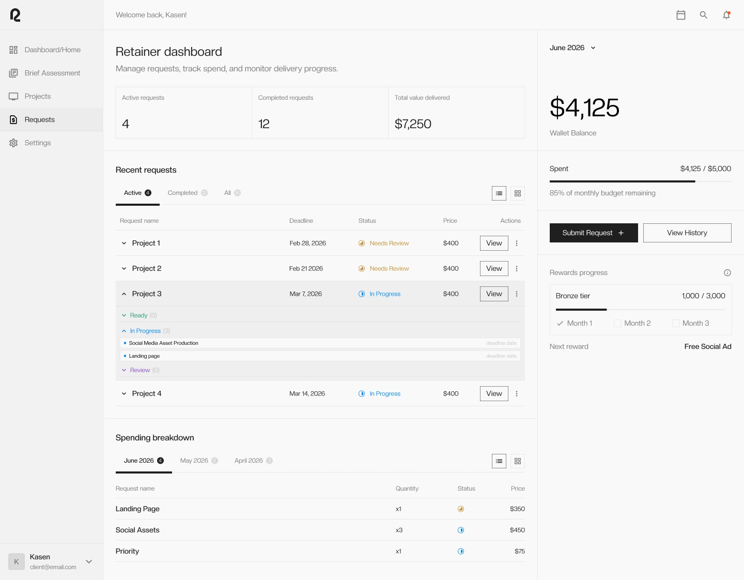Image resolution: width=744 pixels, height=580 pixels.
Task: Click View for Project 4
Action: click(x=494, y=394)
